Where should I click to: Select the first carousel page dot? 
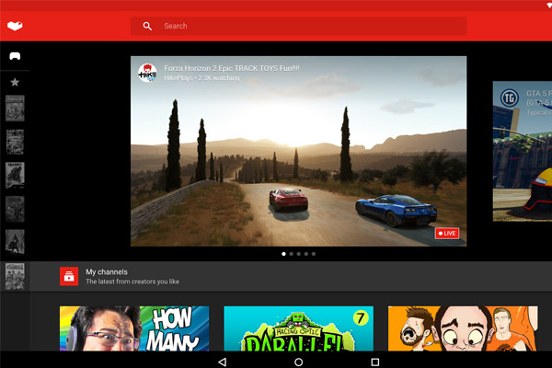pos(283,254)
